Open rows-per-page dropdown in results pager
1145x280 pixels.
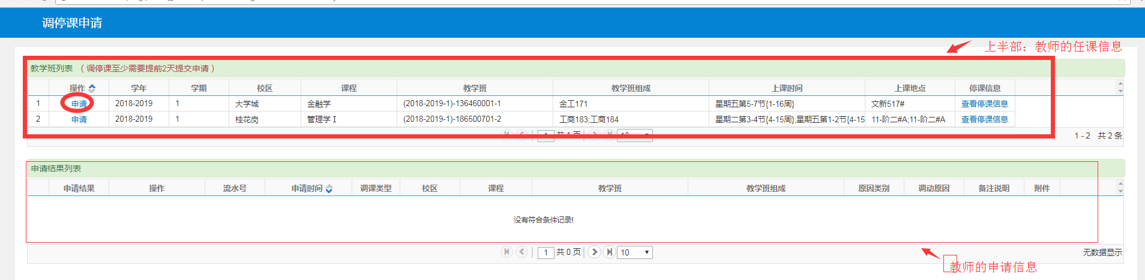point(635,252)
